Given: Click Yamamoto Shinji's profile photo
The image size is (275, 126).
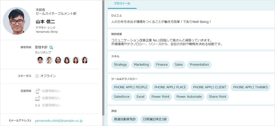Looking at the screenshot, I should tap(16, 21).
